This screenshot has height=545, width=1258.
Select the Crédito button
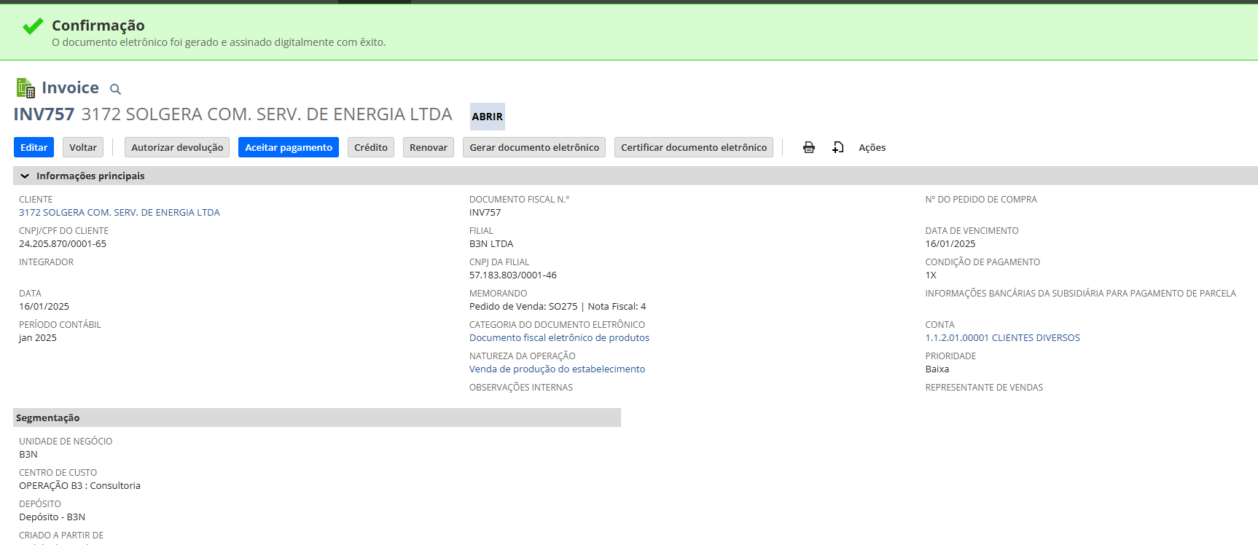[x=371, y=147]
